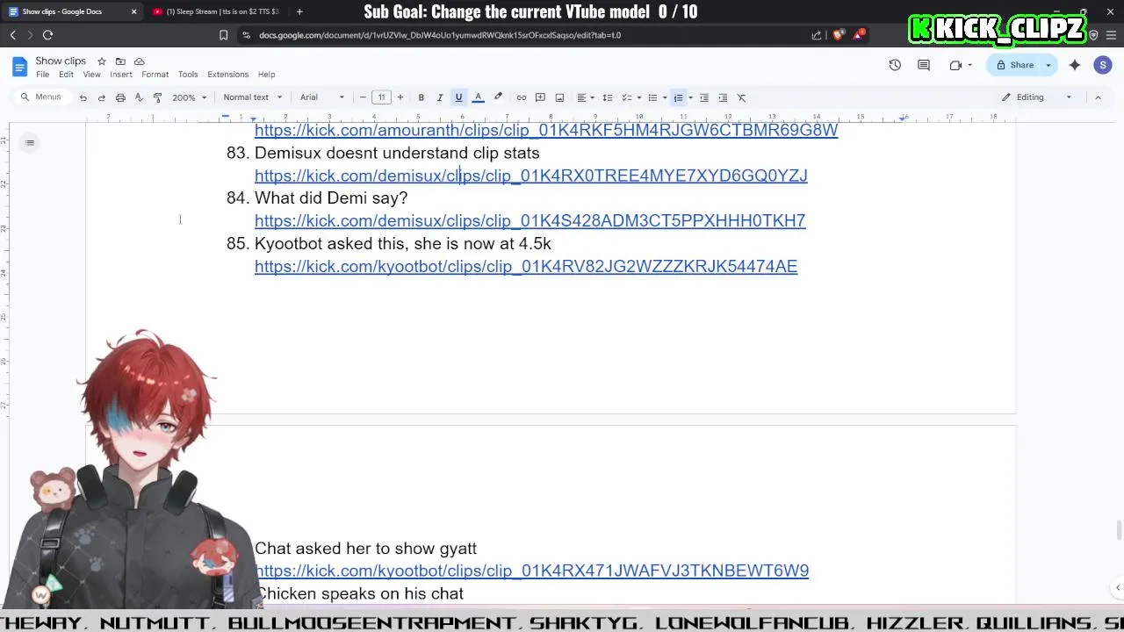Open the Gemini sparkle icon
Viewport: 1124px width, 632px height.
[x=1075, y=65]
